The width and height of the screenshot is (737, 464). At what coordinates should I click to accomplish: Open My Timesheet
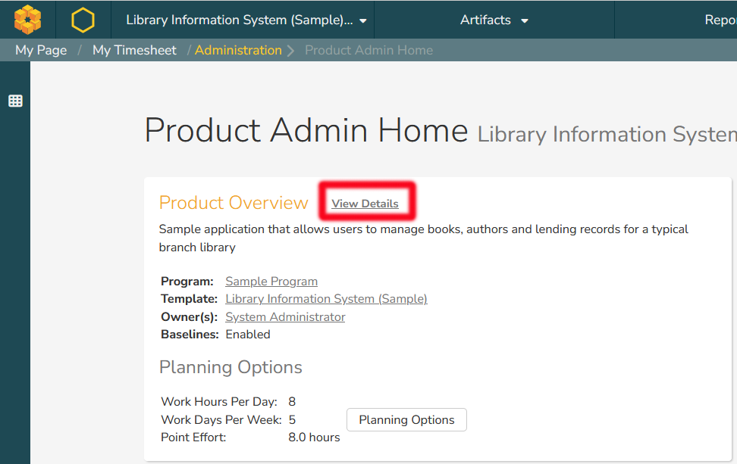click(x=134, y=50)
